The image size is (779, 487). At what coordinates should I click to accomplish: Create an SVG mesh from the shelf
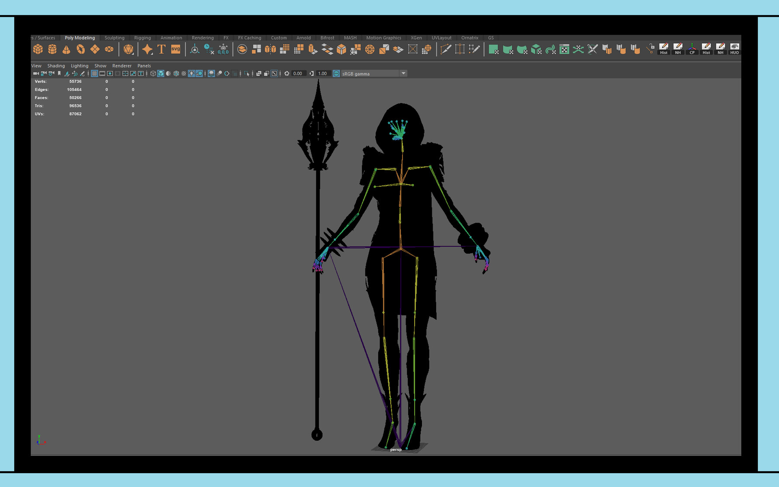(x=175, y=49)
